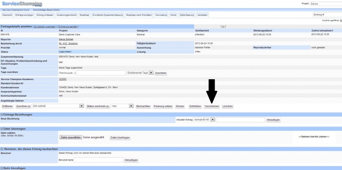Open the Konto menu item
Viewport: 342px width, 170px height.
click(174, 15)
